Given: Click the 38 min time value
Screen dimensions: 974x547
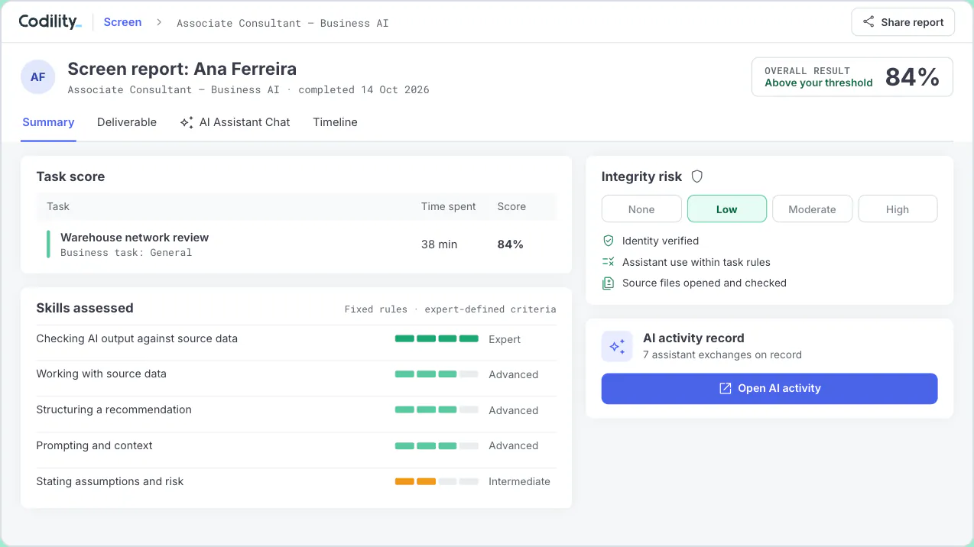Looking at the screenshot, I should coord(439,244).
